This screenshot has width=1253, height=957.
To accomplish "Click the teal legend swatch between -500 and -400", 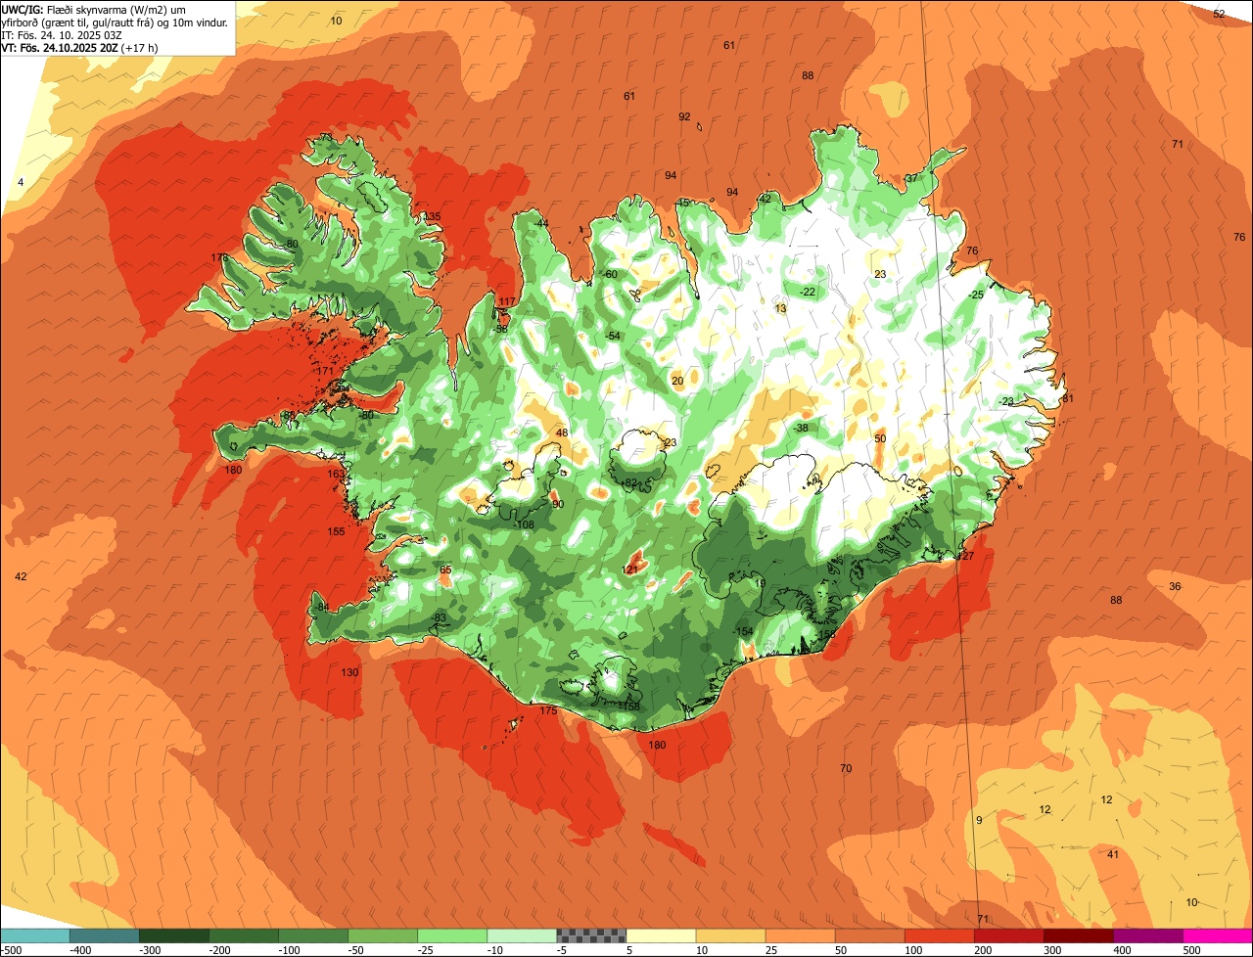I will pyautogui.click(x=35, y=935).
